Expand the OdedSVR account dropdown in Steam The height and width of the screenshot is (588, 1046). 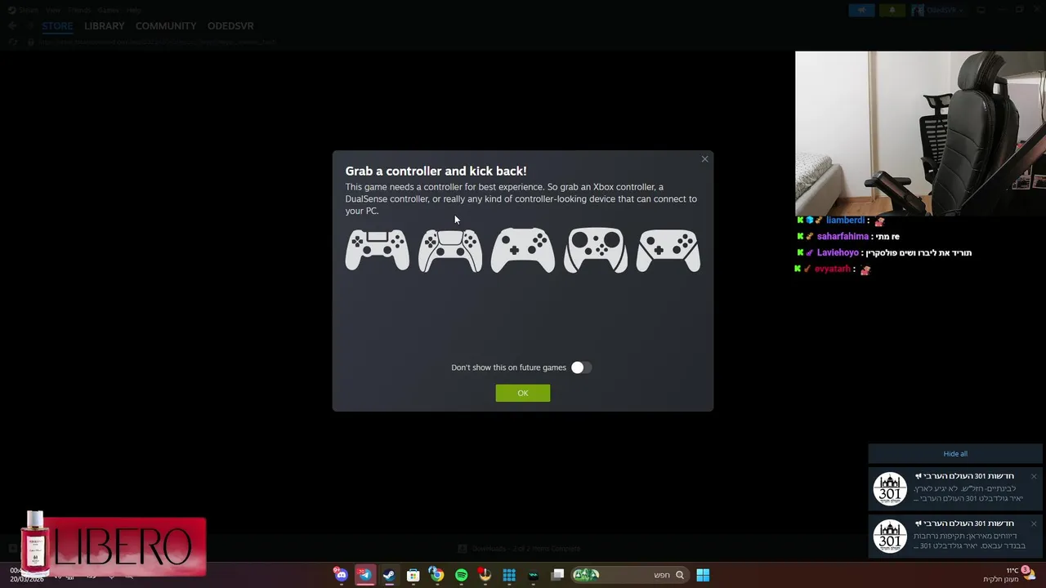point(937,10)
